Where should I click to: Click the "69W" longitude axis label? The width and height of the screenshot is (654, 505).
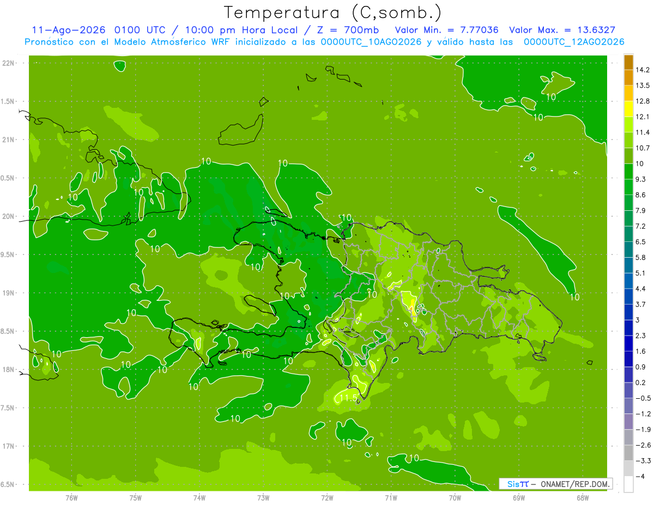click(x=519, y=497)
